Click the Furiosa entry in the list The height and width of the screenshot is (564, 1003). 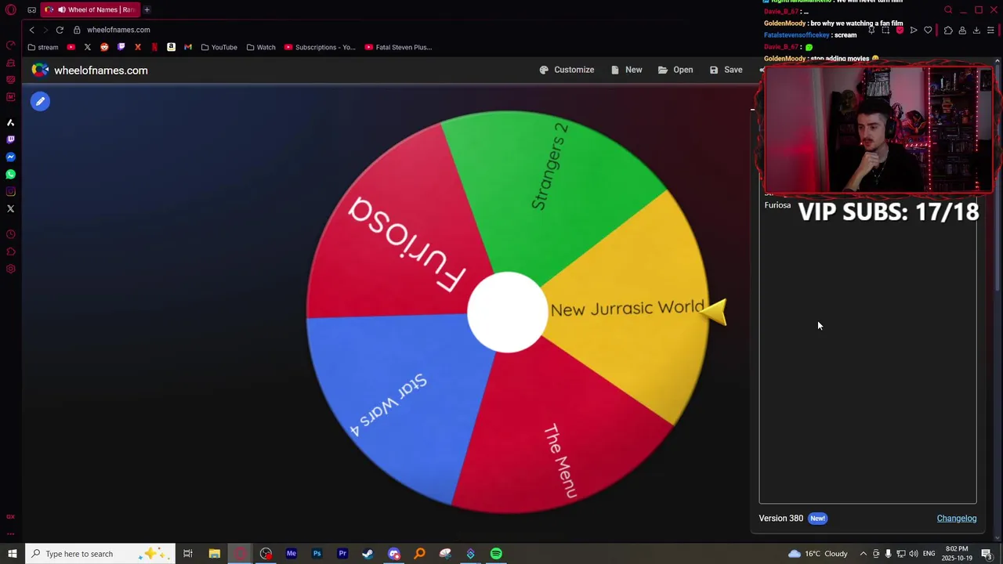(777, 205)
